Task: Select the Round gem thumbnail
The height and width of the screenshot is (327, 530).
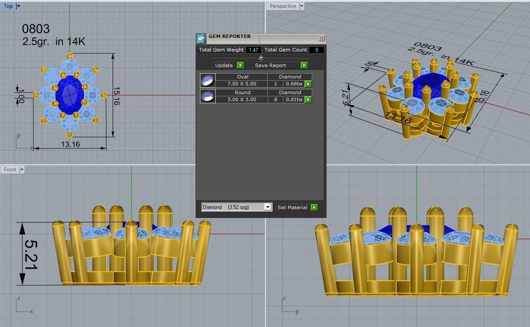Action: coord(207,96)
